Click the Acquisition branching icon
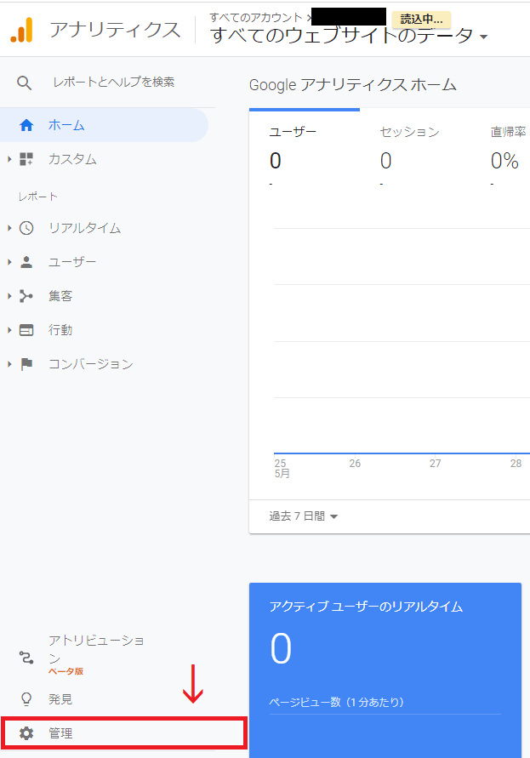This screenshot has width=530, height=758. coord(26,296)
